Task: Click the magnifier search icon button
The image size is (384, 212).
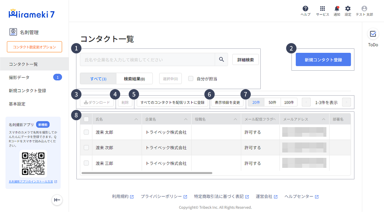Action: tap(222, 60)
